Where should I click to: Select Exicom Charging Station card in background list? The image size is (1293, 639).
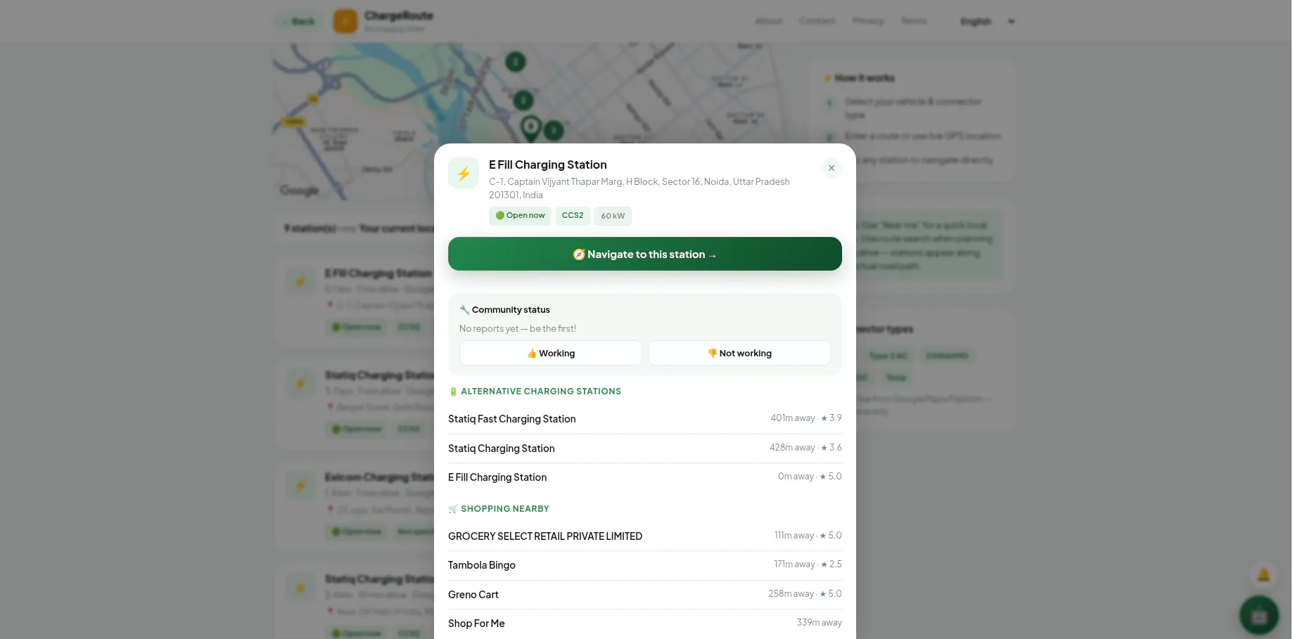[355, 505]
